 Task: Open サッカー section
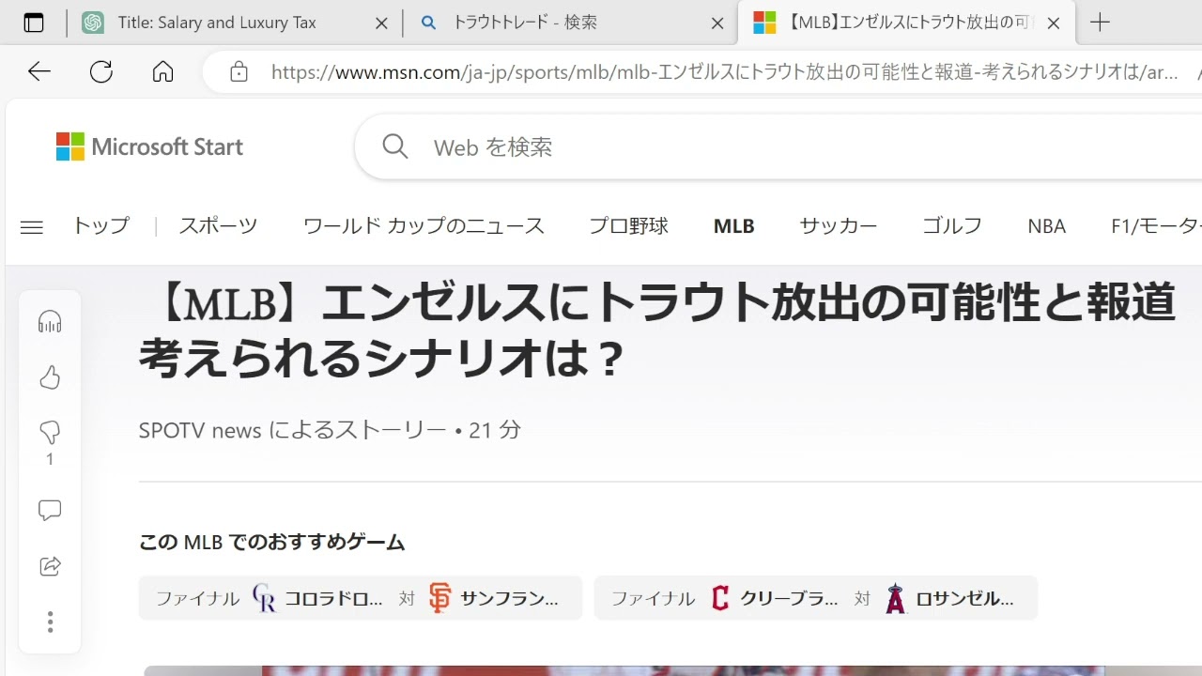click(839, 226)
